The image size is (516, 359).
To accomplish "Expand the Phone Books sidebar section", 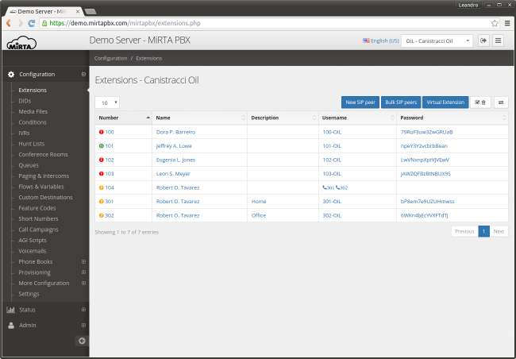I will tap(83, 261).
